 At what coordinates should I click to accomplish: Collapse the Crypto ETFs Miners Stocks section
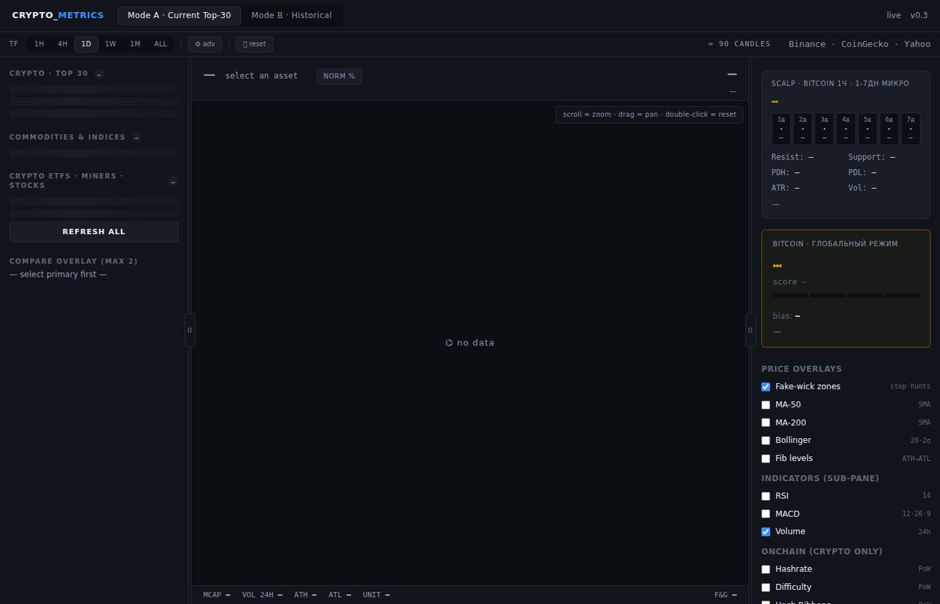point(173,181)
